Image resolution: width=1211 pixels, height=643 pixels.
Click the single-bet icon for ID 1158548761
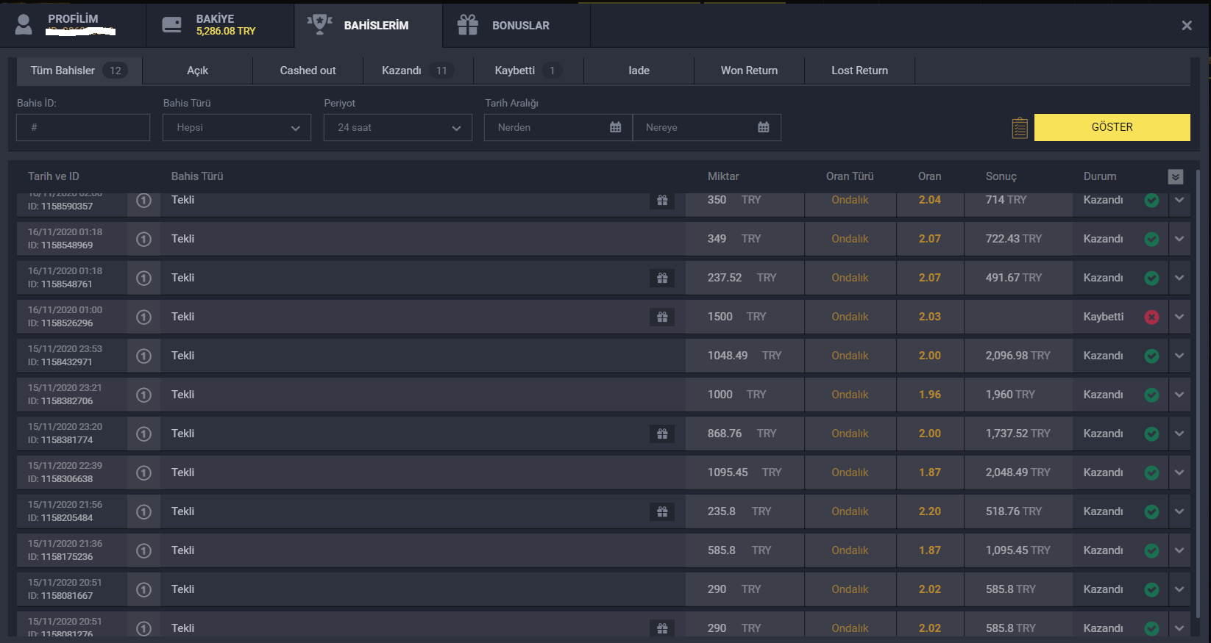(144, 278)
